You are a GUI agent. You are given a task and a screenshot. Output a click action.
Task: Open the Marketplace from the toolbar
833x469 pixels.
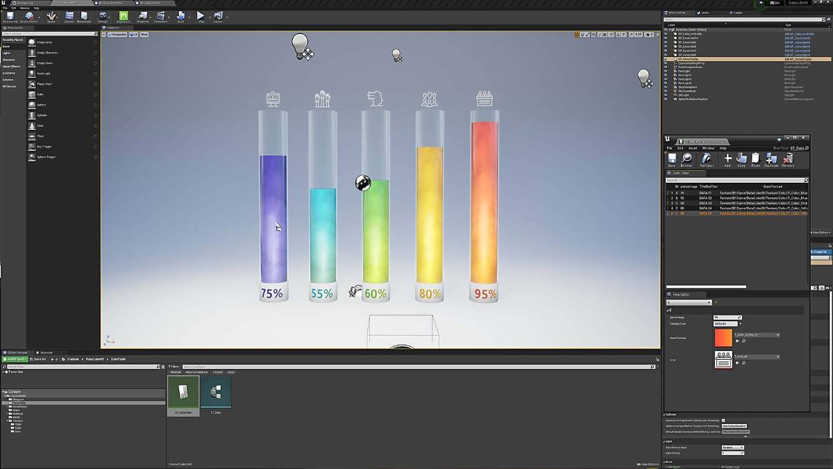(84, 17)
